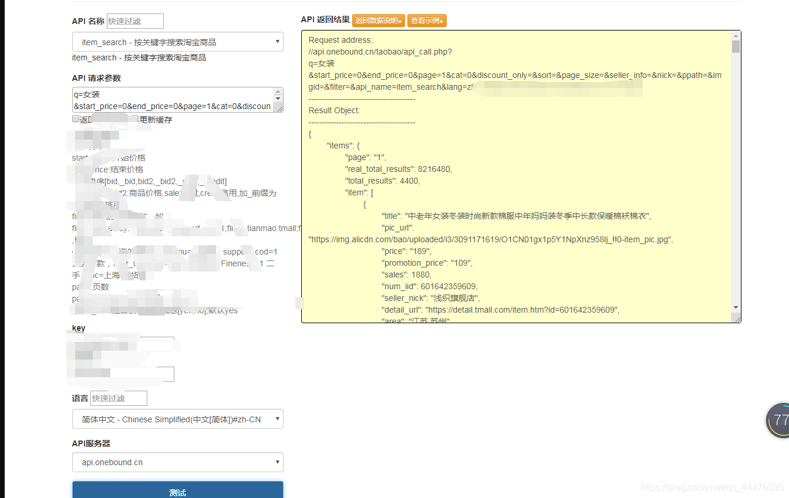Click the 'API服务器' label
The width and height of the screenshot is (789, 498).
[x=92, y=443]
